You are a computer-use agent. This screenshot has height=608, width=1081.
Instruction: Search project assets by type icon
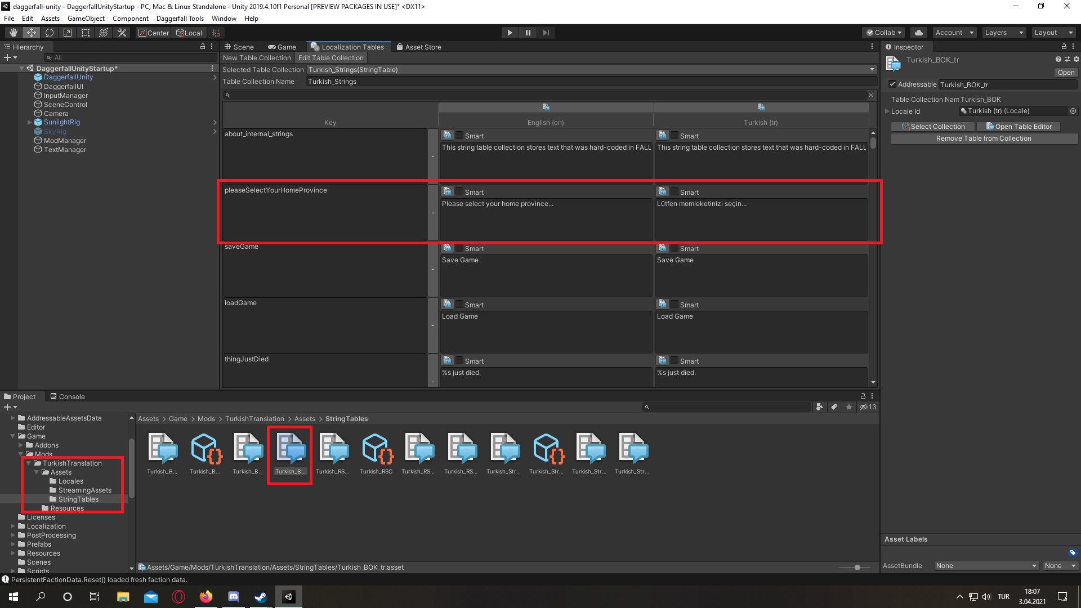pyautogui.click(x=820, y=407)
